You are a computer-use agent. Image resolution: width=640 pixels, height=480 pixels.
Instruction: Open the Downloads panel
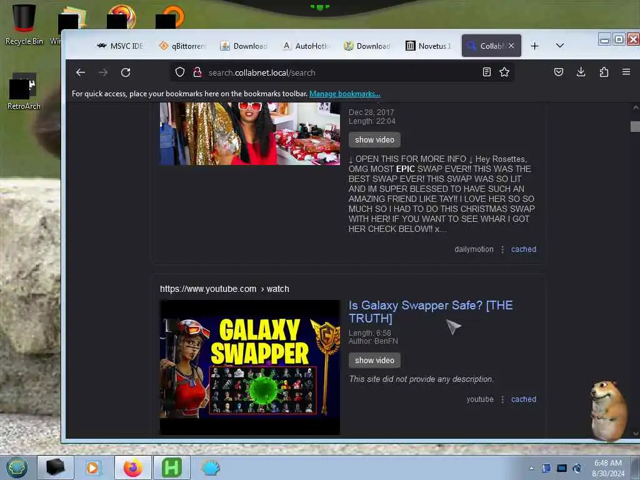[x=581, y=72]
